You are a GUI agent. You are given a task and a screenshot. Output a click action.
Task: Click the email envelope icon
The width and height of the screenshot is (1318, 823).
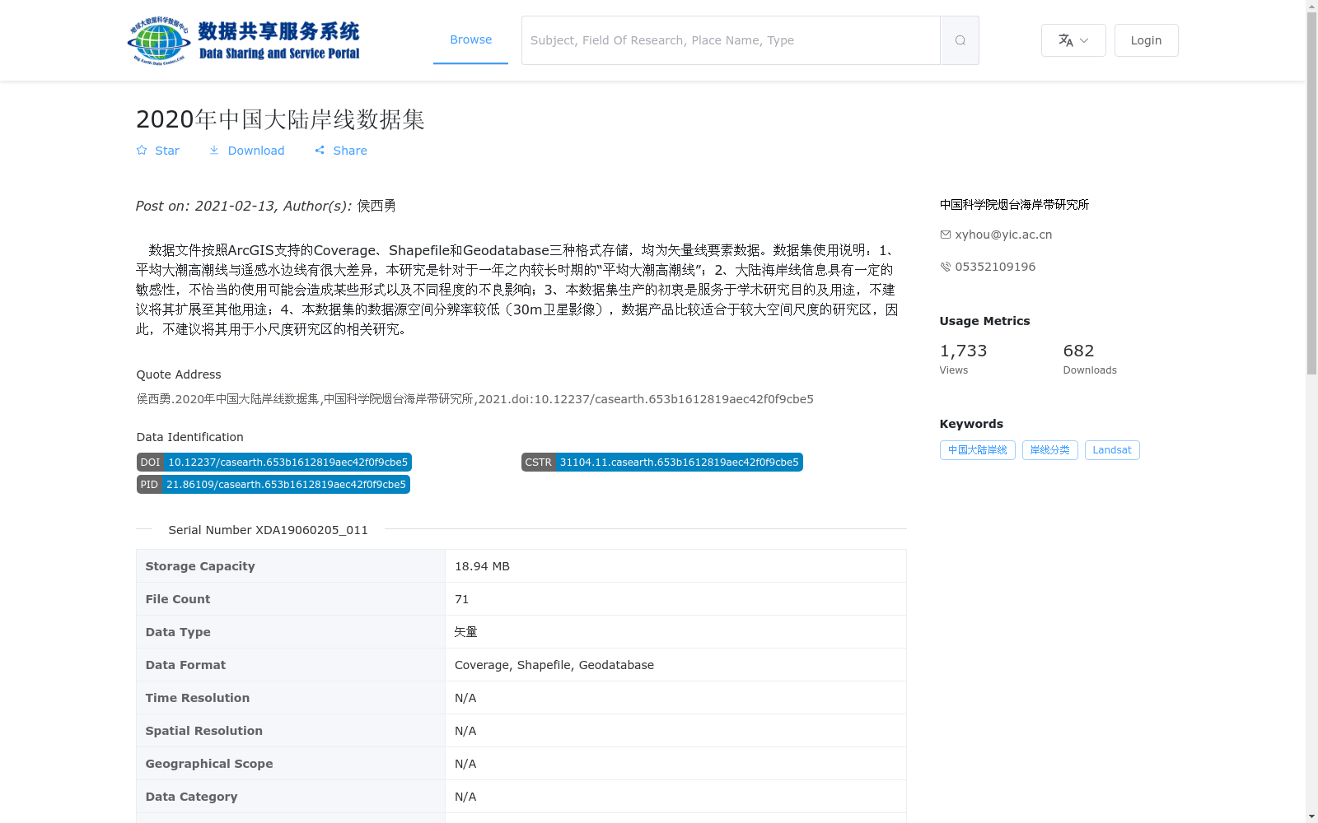(945, 235)
